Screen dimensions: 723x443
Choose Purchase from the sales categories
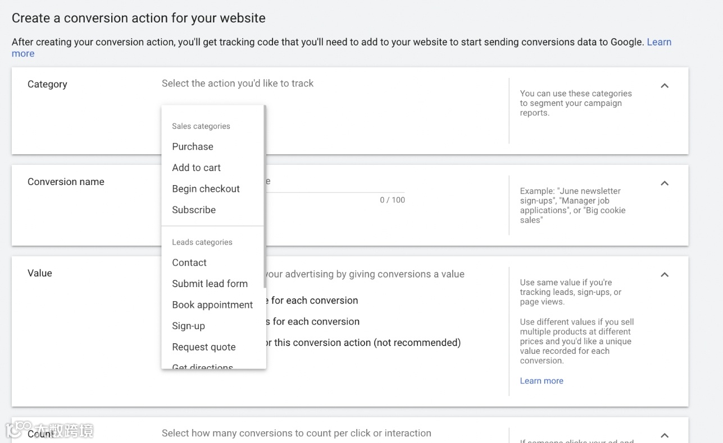[193, 146]
